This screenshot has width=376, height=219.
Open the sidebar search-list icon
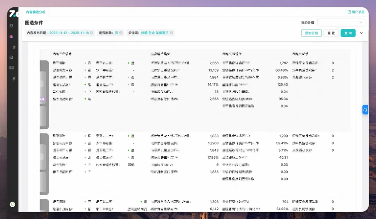[11, 57]
